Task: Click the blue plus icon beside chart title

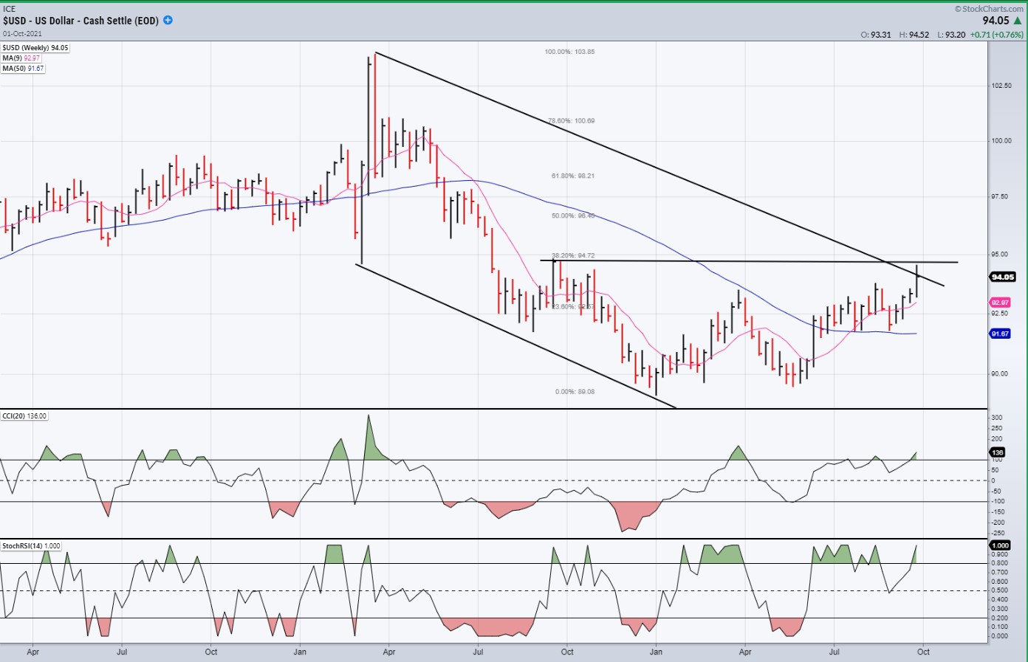Action: click(x=168, y=21)
